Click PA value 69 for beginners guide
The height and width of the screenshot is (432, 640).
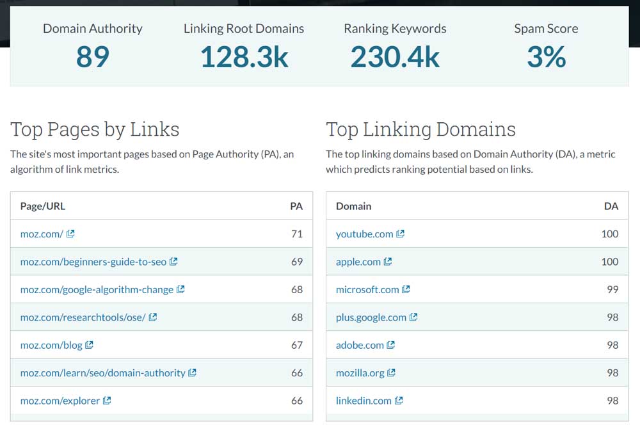click(297, 262)
